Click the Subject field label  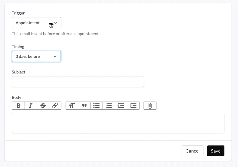pos(19,72)
